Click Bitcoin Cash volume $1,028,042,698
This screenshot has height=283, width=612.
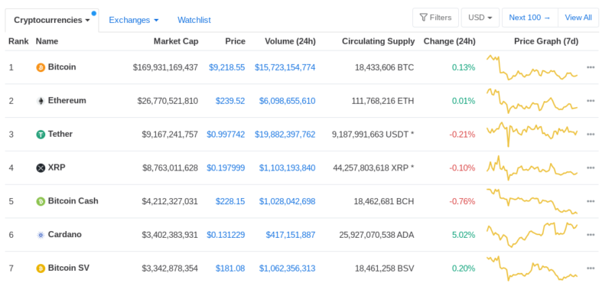tap(288, 202)
